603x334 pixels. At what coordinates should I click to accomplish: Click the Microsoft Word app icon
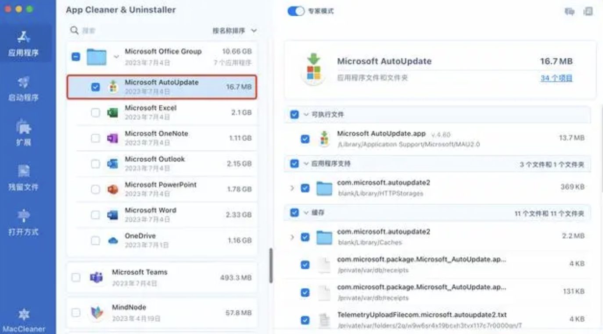tap(113, 215)
